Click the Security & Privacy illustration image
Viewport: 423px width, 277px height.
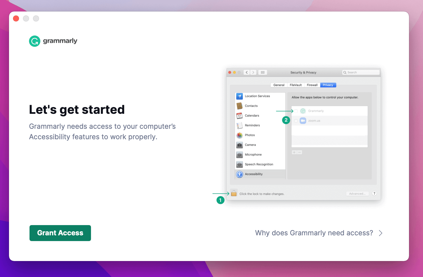[303, 134]
